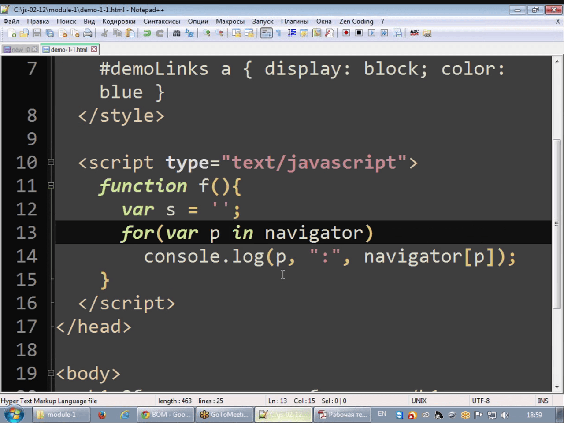Open the Плагины menu
The width and height of the screenshot is (564, 423).
(x=295, y=21)
